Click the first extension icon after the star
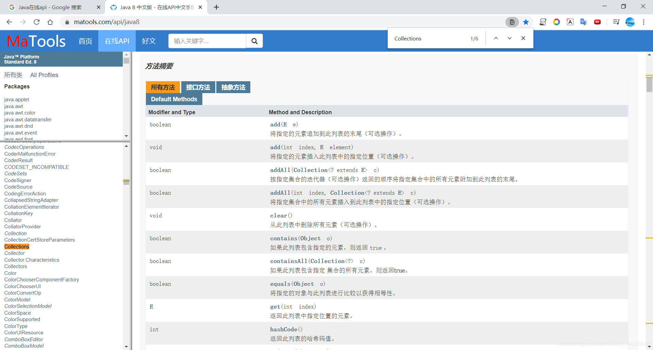653x350 pixels. [543, 22]
